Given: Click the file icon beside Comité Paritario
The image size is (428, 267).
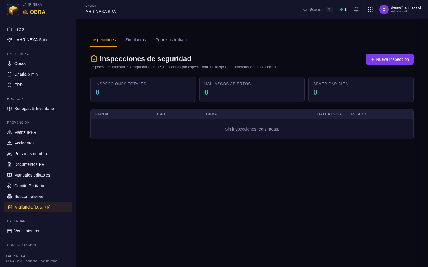Looking at the screenshot, I should [x=10, y=186].
